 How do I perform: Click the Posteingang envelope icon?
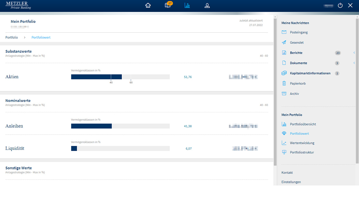[284, 32]
